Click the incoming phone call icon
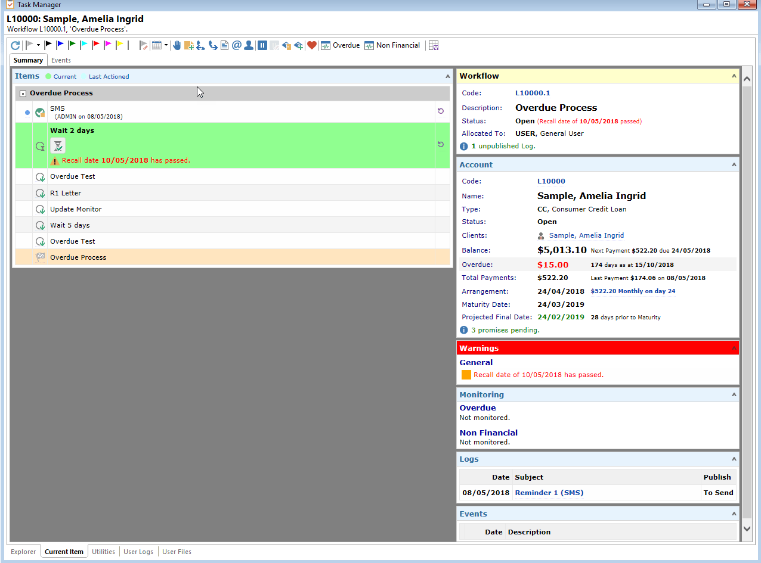Image resolution: width=761 pixels, height=563 pixels. tap(200, 45)
